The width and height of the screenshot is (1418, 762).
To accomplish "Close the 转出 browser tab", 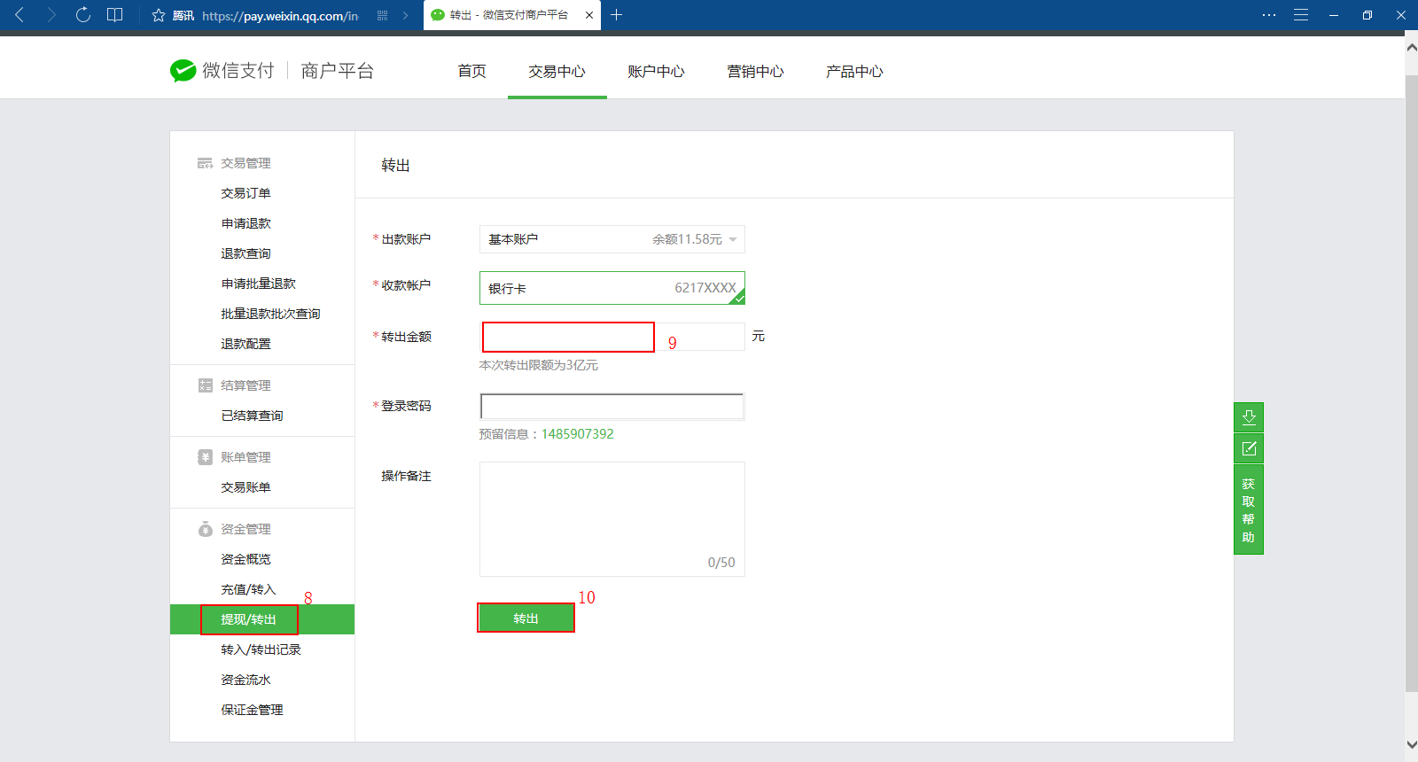I will point(589,15).
